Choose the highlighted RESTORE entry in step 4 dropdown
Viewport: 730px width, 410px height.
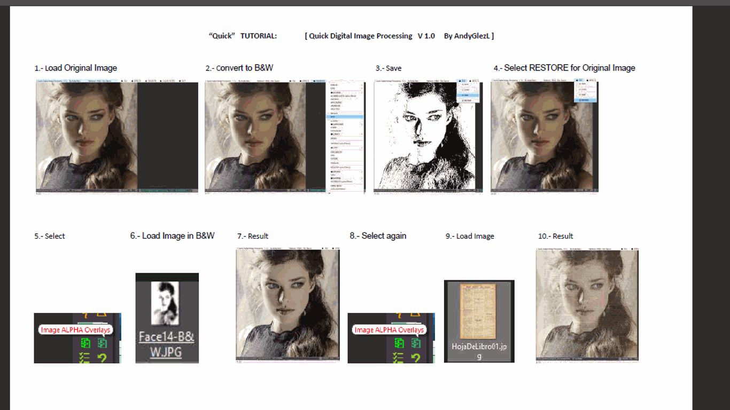pyautogui.click(x=585, y=100)
